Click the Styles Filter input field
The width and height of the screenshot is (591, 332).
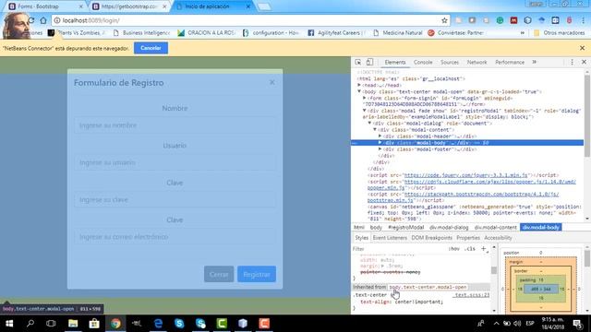[x=398, y=249]
